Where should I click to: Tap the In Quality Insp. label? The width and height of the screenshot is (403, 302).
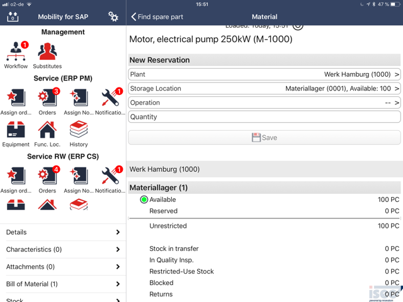pos(171,260)
